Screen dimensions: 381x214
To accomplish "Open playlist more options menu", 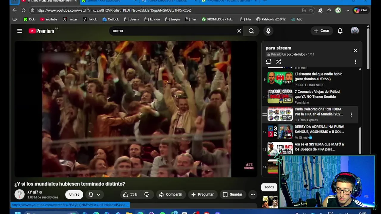I will coord(355,62).
